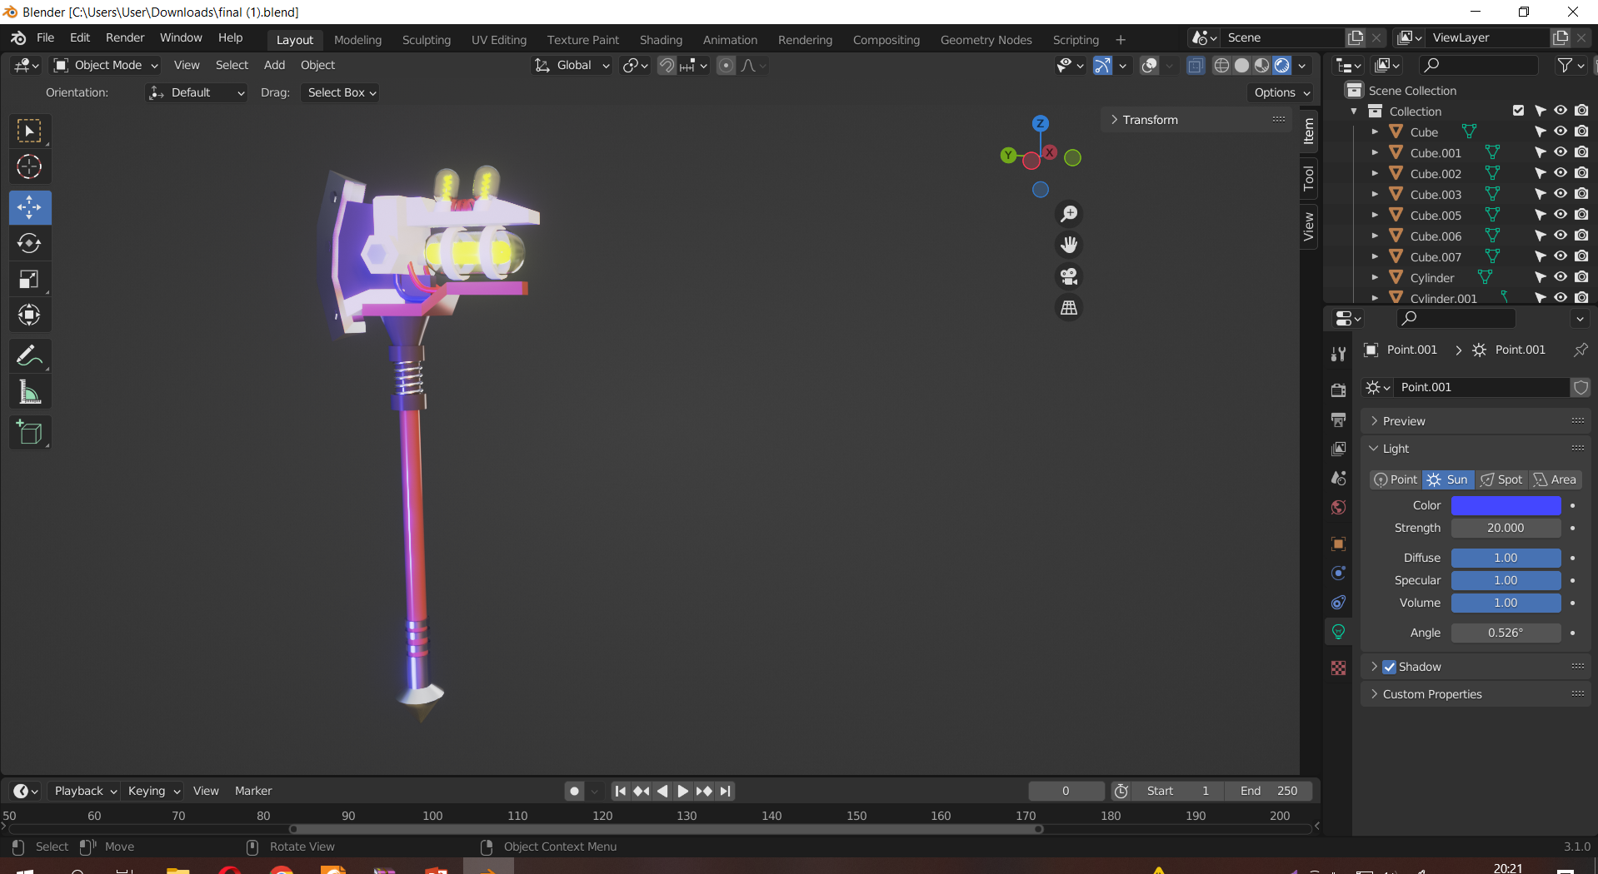
Task: Toggle Collection exclude checkbox
Action: pyautogui.click(x=1518, y=111)
